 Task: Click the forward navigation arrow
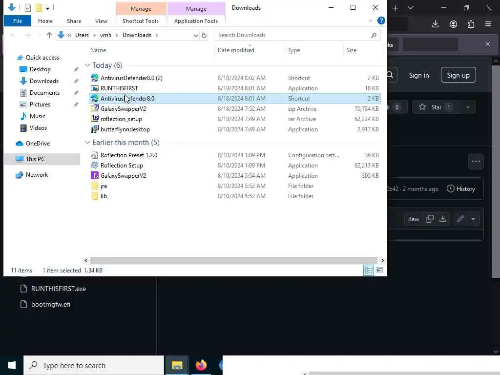(28, 35)
